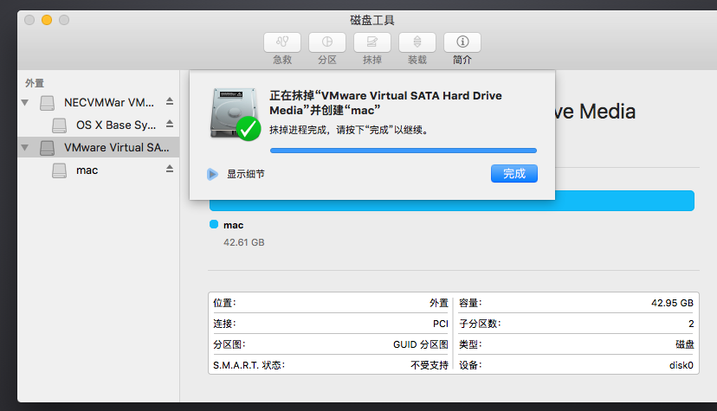Screen dimensions: 717x411
Task: Eject the OS X Base System volume
Action: [x=170, y=125]
